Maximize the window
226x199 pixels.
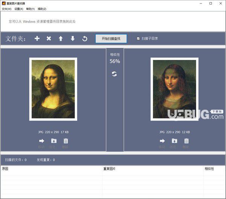211,3
